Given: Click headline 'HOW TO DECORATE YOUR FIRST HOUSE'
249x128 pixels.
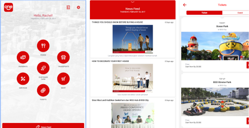Looking at the screenshot, I should [x=110, y=61].
